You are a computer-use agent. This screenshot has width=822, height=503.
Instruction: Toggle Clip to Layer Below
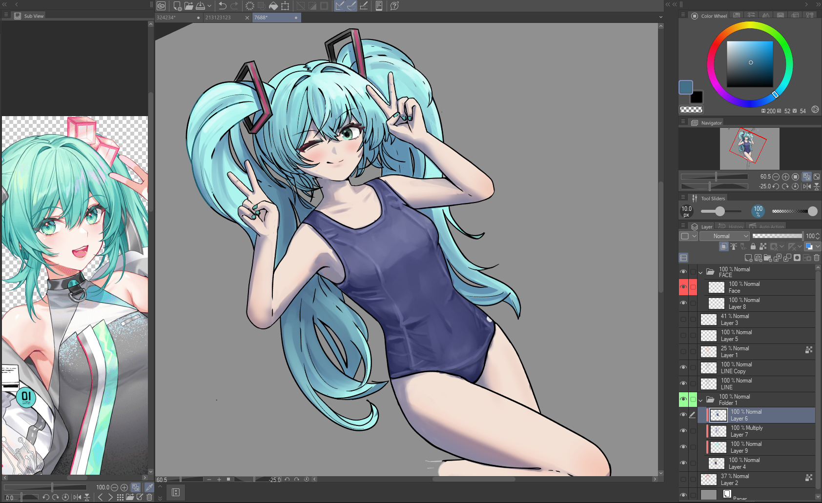point(724,246)
